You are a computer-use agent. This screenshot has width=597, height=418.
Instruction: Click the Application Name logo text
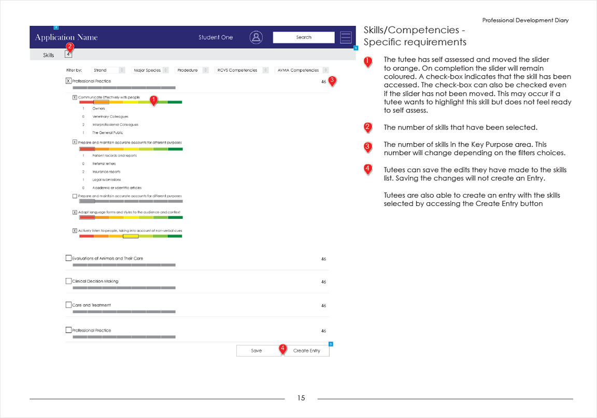pos(66,37)
